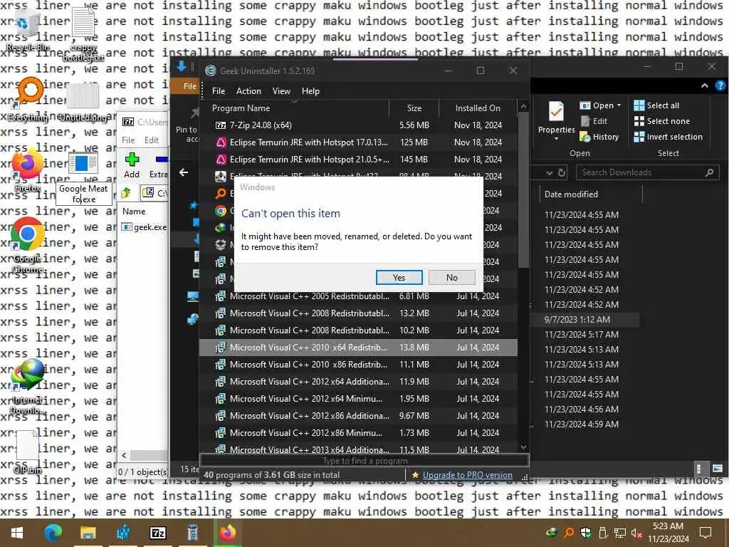Click the refresh button beside the address bar
Screen dimensions: 729x547
click(x=562, y=172)
